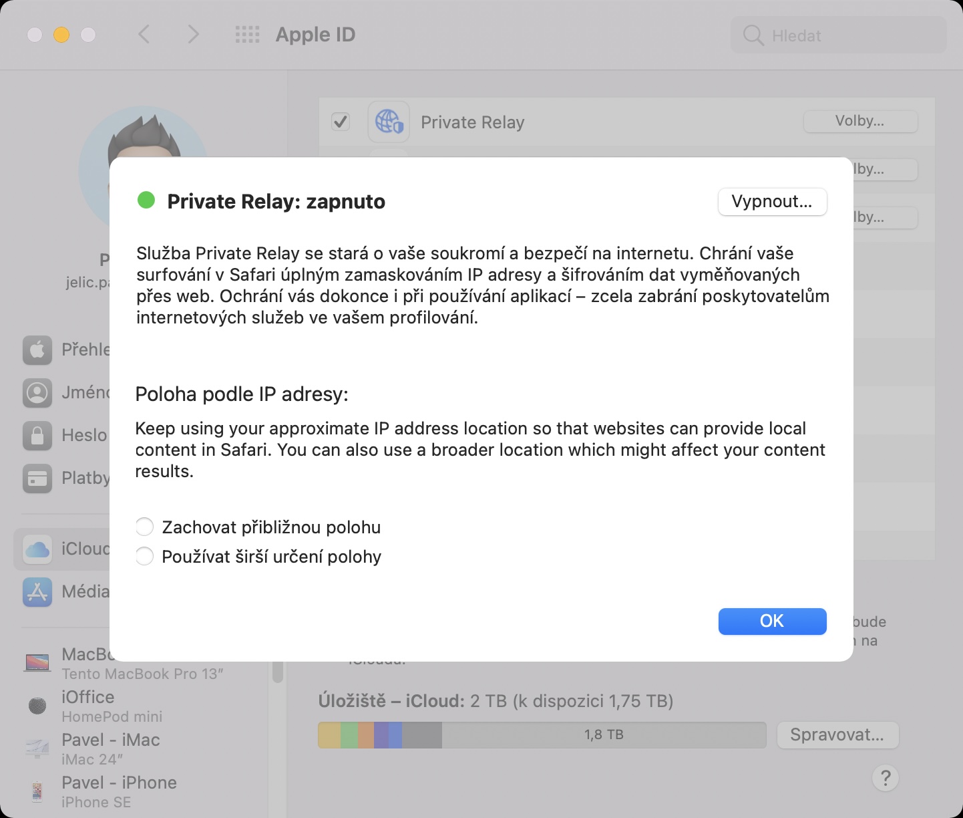Select the iOffice HomePod mini icon
The height and width of the screenshot is (818, 963).
[x=37, y=705]
